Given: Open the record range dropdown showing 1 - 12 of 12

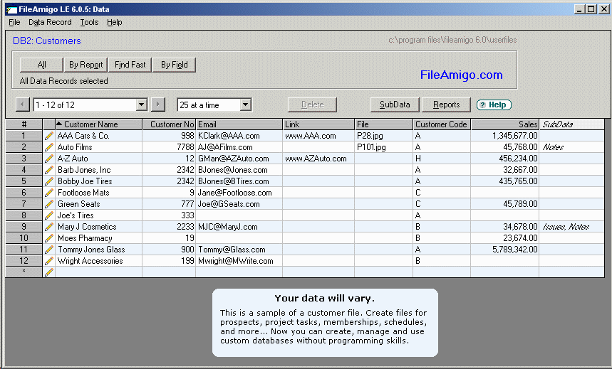Looking at the screenshot, I should 142,105.
